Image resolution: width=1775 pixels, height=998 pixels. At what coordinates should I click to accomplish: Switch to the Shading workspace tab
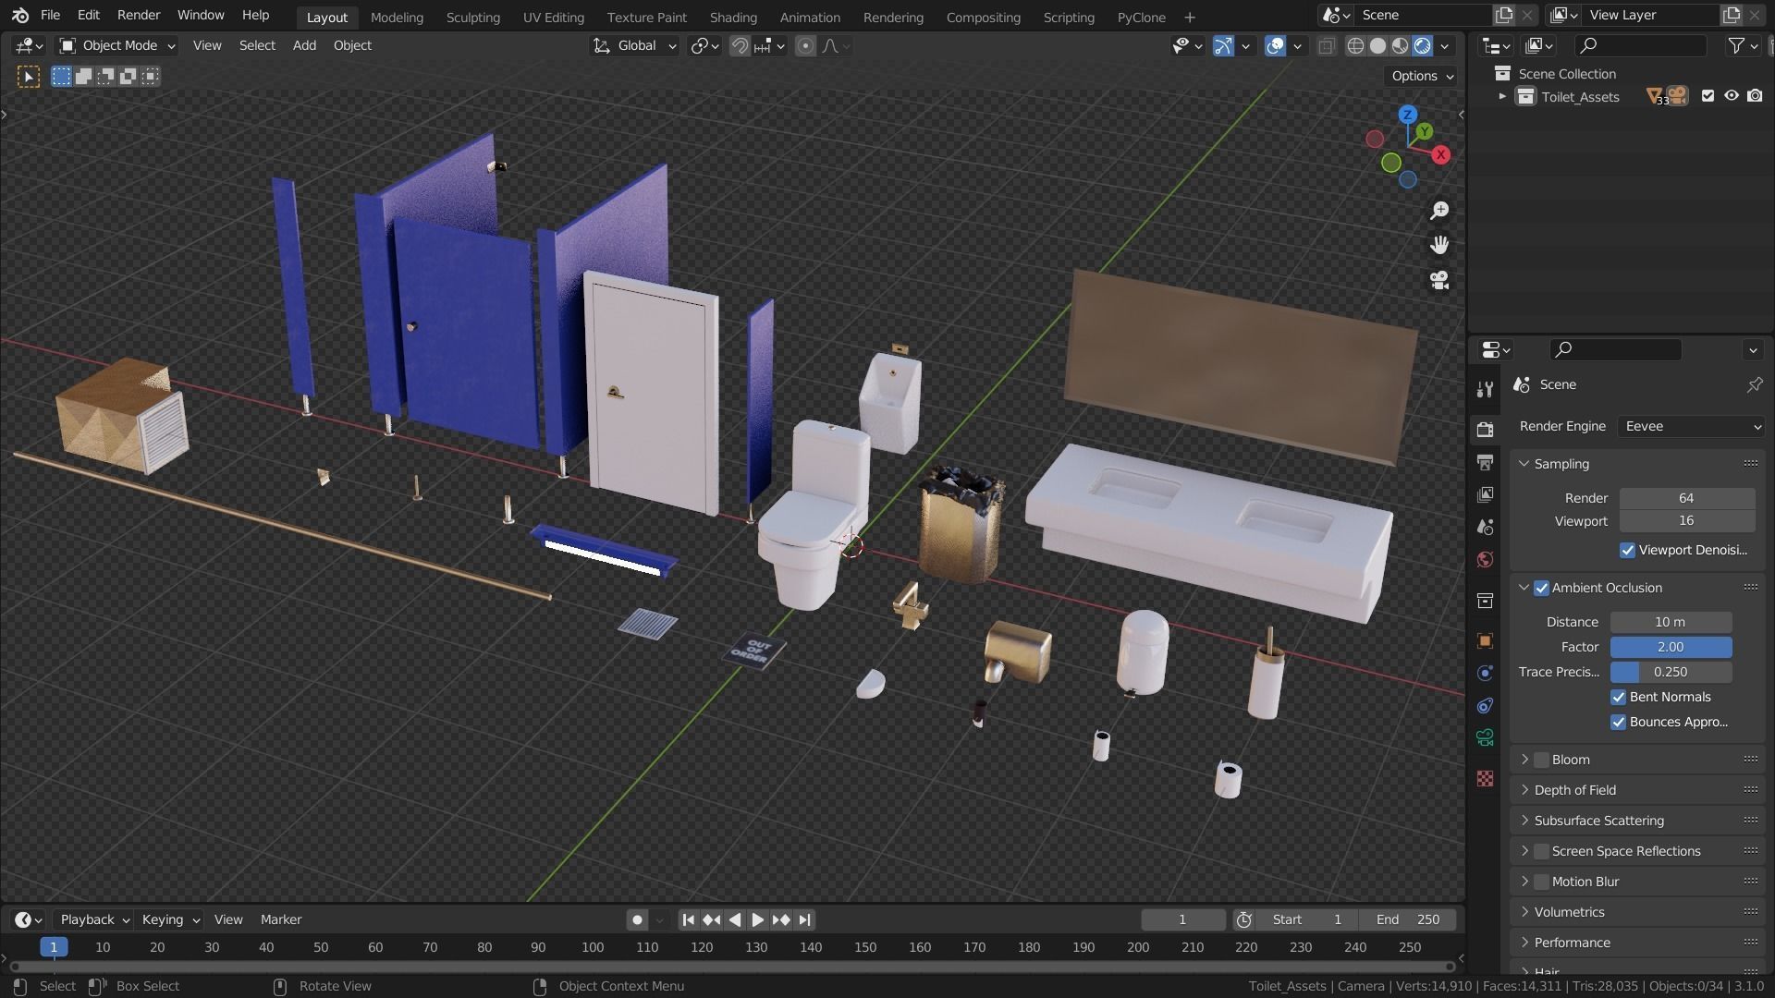(732, 18)
